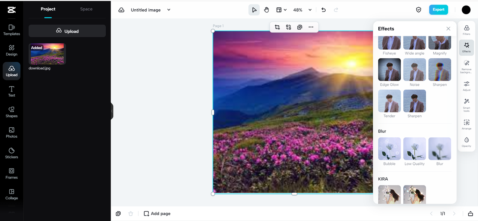The image size is (478, 221).
Task: Switch to the Project tab
Action: coord(48,9)
